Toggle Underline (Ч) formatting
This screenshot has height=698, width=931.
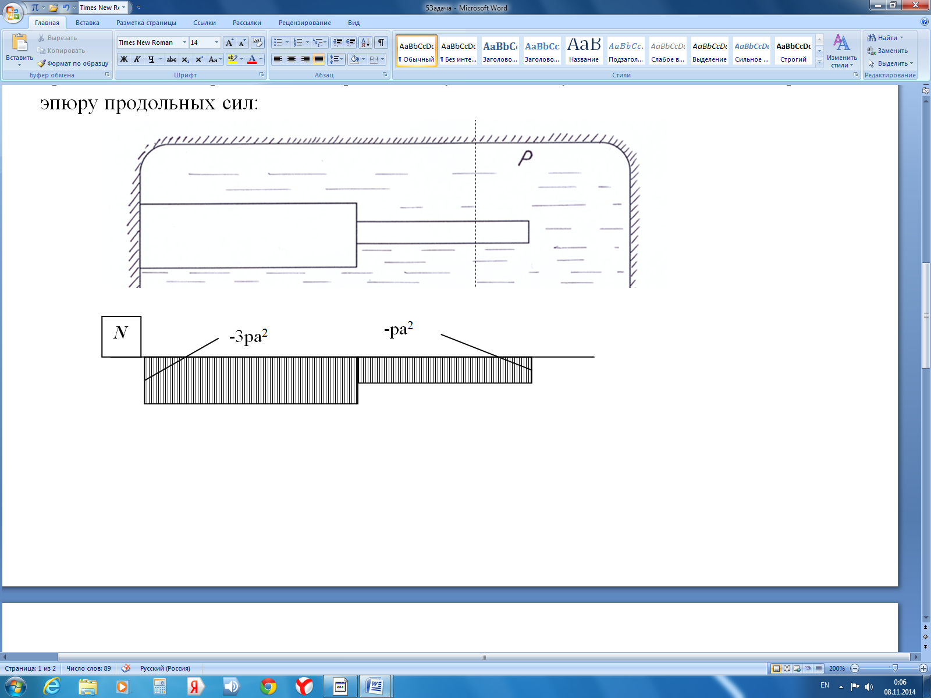(x=151, y=59)
